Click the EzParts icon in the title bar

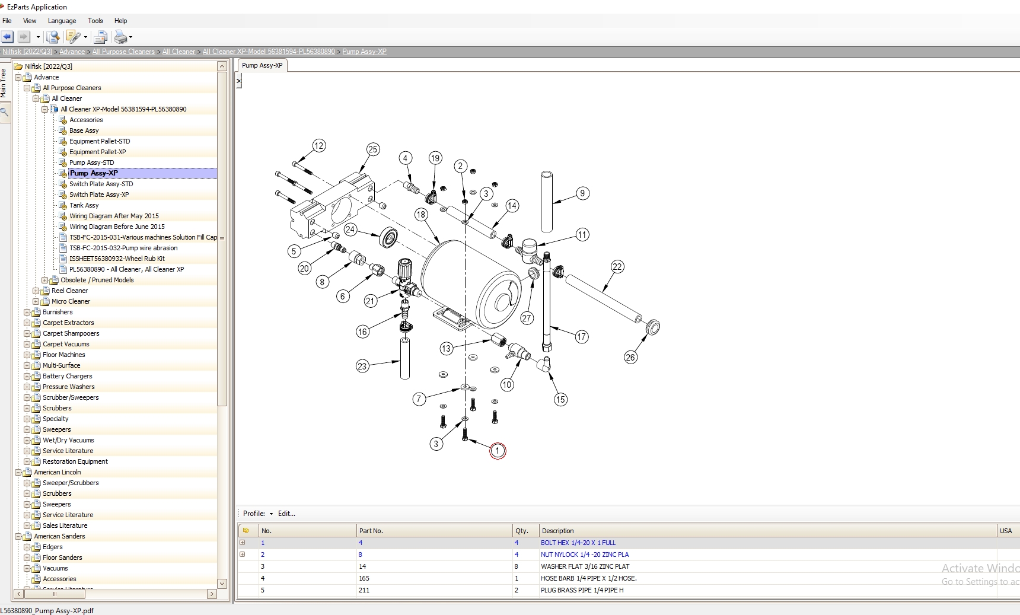tap(4, 7)
